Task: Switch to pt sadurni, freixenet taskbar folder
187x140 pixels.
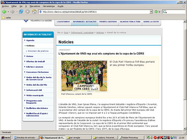Action: coord(105,138)
